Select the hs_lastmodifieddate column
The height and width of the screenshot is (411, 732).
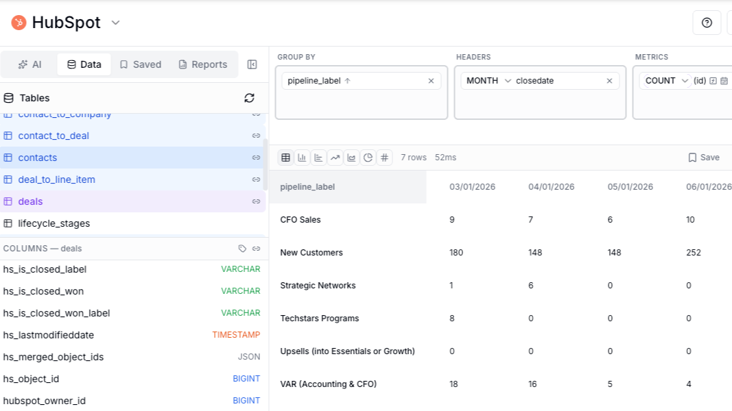(x=132, y=335)
